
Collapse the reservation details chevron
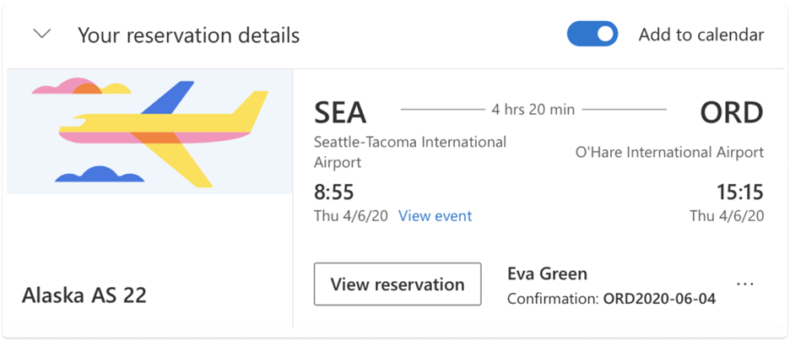coord(41,35)
